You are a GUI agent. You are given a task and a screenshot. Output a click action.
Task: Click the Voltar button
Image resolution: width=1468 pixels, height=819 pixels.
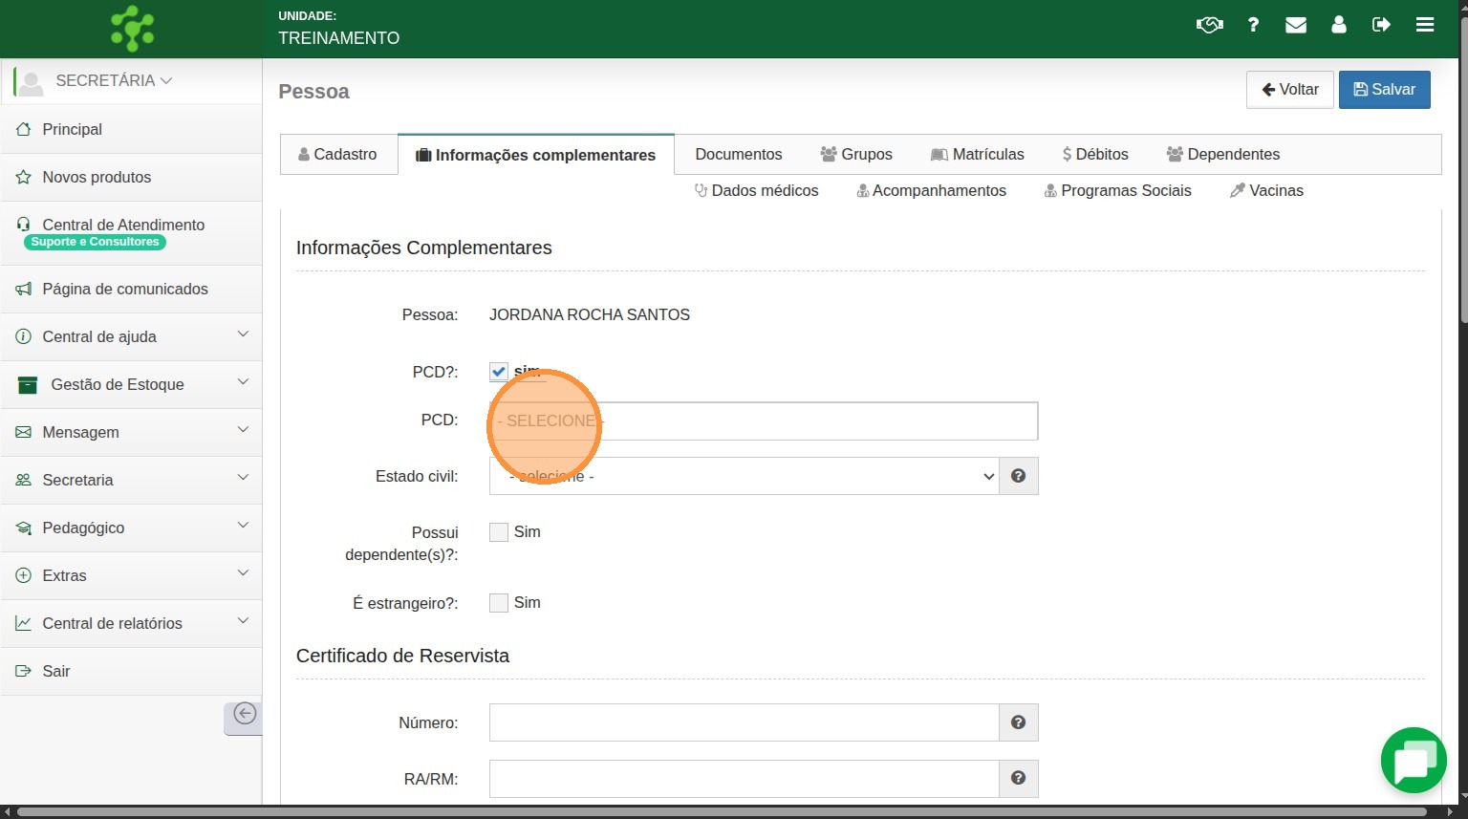point(1289,90)
